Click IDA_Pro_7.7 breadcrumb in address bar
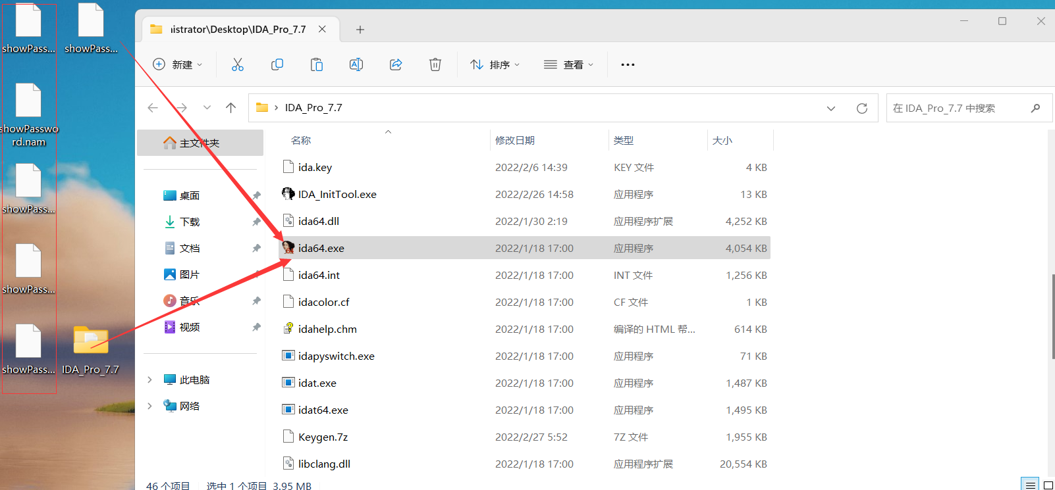 313,108
